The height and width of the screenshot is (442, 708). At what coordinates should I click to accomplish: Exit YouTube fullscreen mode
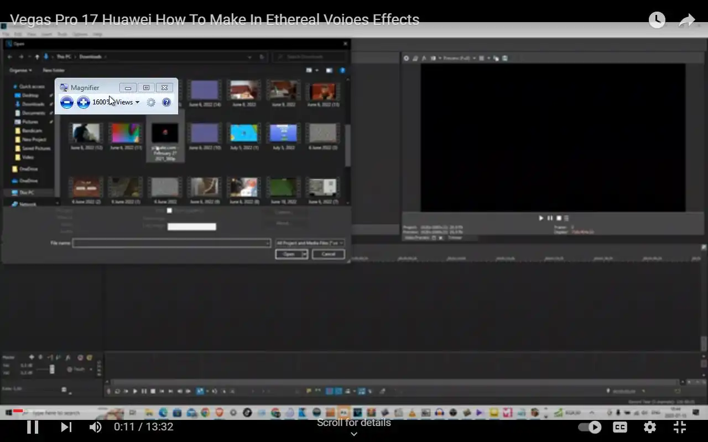click(x=680, y=427)
